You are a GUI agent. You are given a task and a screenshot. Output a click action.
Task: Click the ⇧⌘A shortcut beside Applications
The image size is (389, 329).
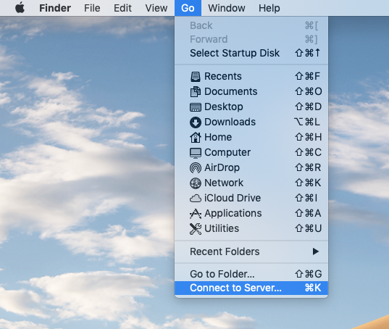point(308,213)
